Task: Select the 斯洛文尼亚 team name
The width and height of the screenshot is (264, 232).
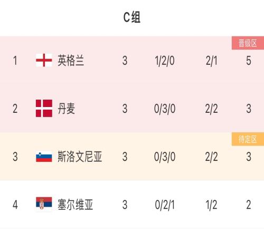Action: pyautogui.click(x=80, y=157)
